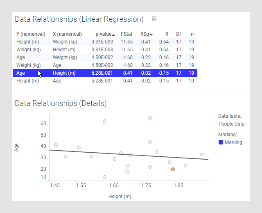Click the X (numerical) column header

67,34
